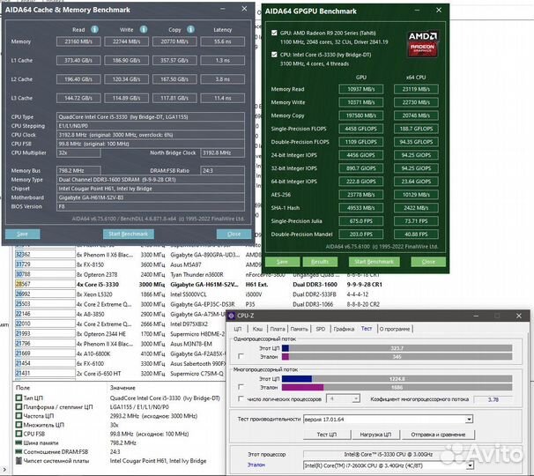The image size is (534, 476).
Task: Click the 'Тип ЦП' field icon
Action: pos(19,399)
